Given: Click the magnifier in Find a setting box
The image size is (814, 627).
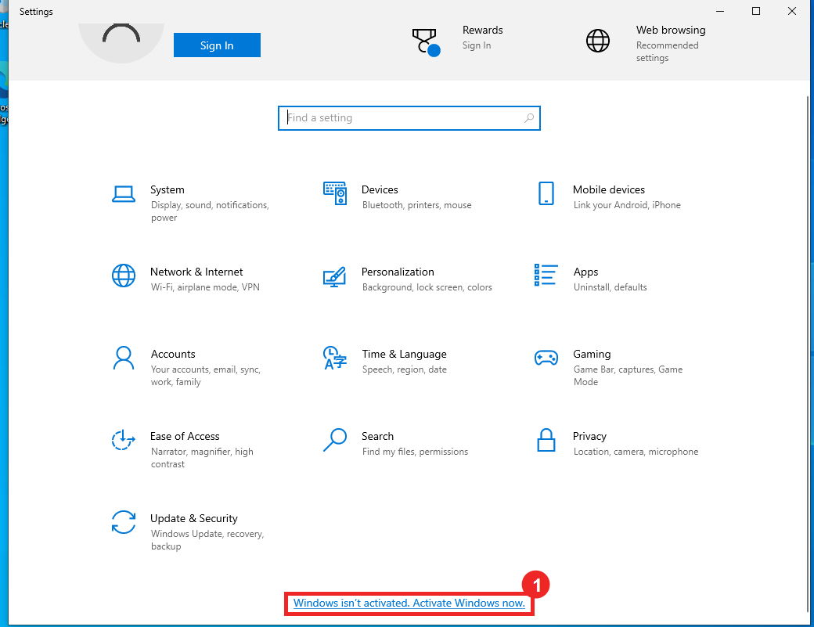Looking at the screenshot, I should point(529,118).
